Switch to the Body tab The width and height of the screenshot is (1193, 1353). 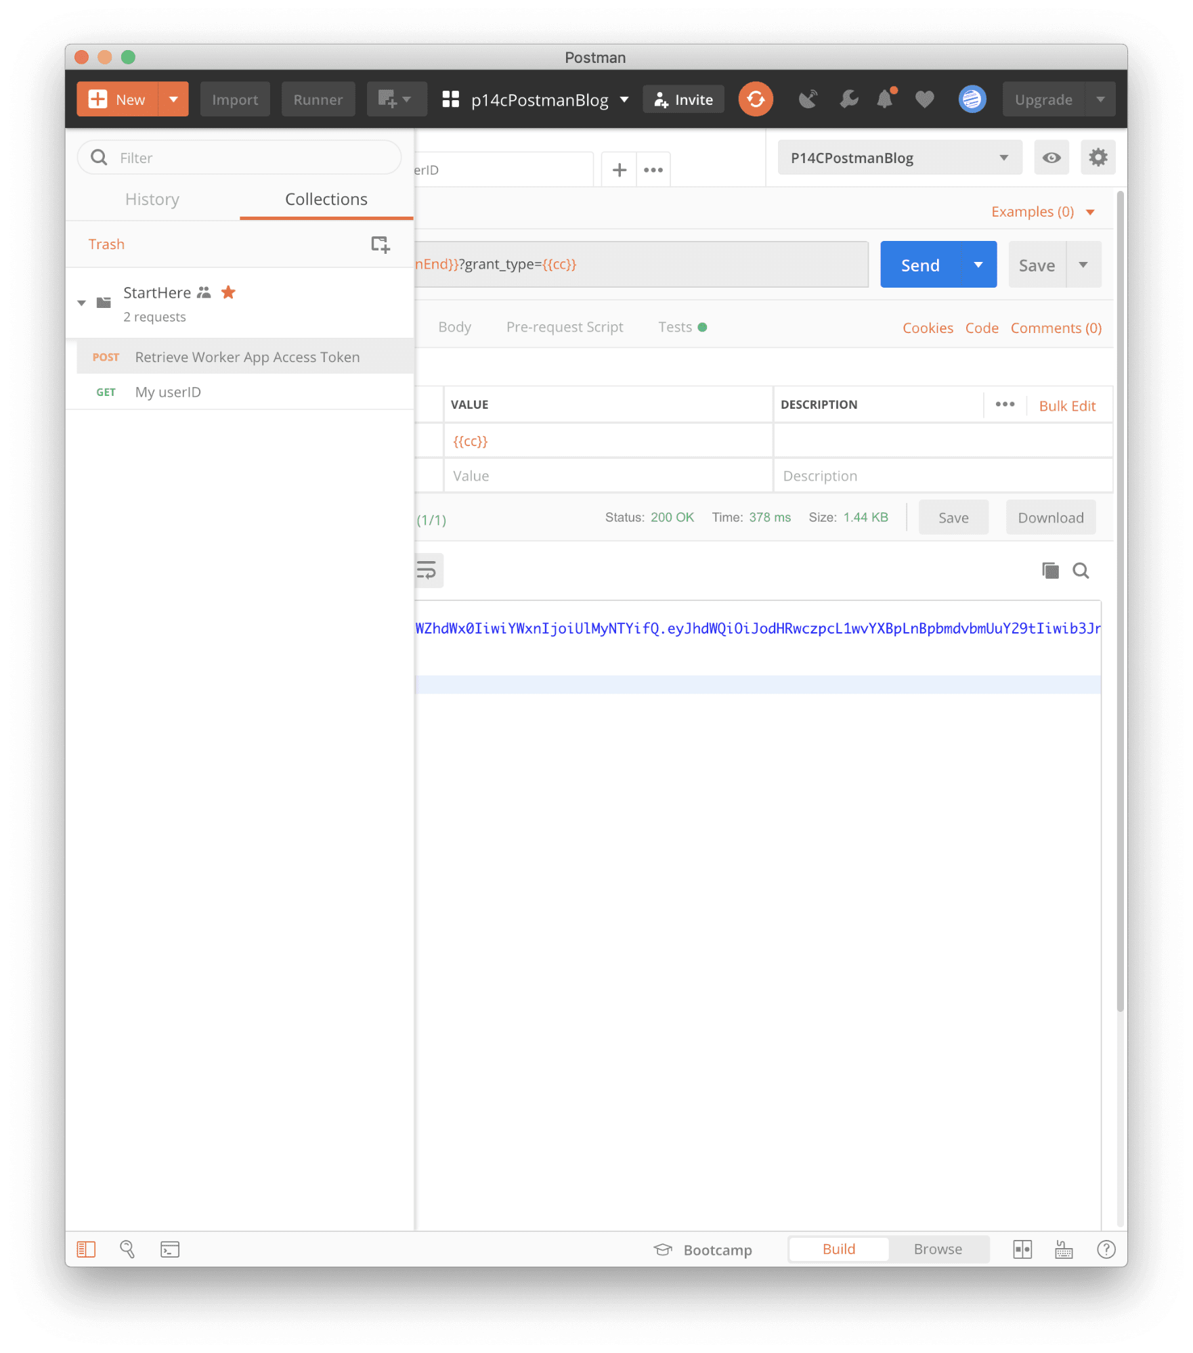[x=454, y=327]
